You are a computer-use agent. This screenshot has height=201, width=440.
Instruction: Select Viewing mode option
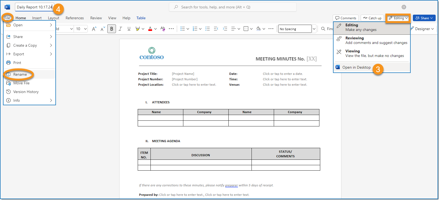click(x=372, y=53)
